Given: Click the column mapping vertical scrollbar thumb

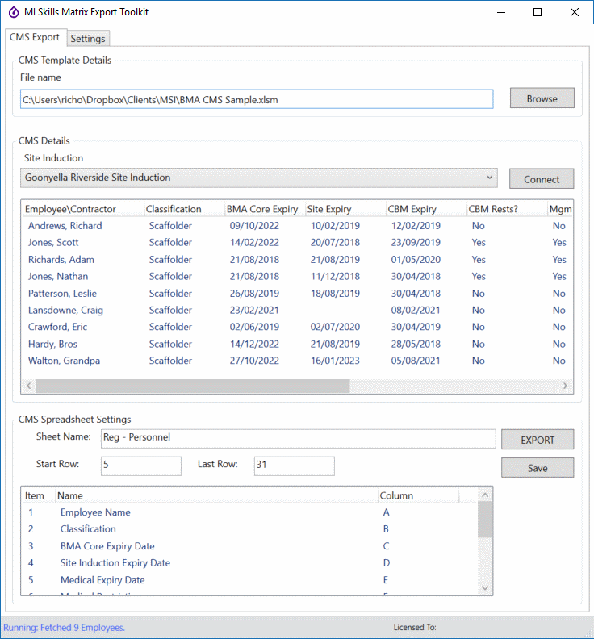Looking at the screenshot, I should coord(485,520).
